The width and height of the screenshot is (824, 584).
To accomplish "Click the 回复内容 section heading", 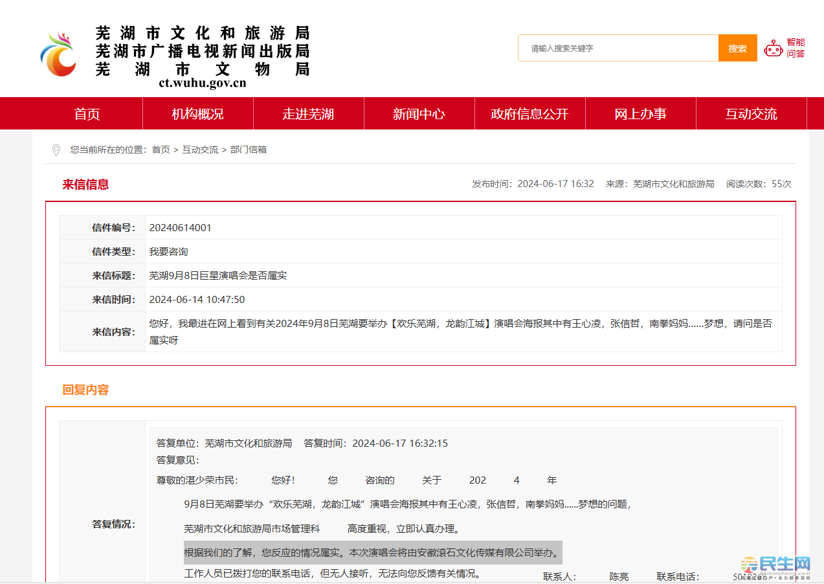I will [x=85, y=390].
